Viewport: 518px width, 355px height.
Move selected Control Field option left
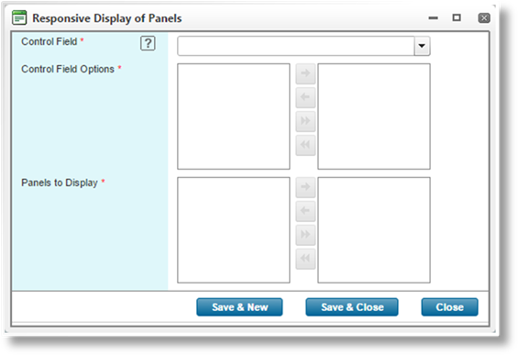pos(305,97)
